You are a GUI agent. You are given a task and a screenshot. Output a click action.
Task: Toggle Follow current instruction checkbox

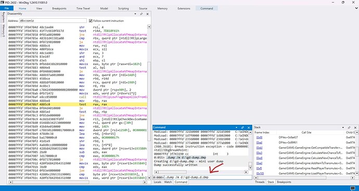coord(91,21)
